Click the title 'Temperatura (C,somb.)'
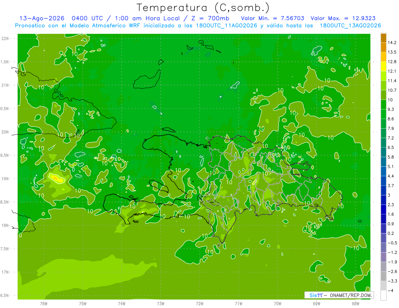The height and width of the screenshot is (308, 399). click(203, 7)
